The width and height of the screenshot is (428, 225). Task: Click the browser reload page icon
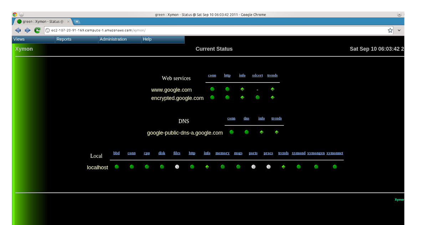point(37,30)
